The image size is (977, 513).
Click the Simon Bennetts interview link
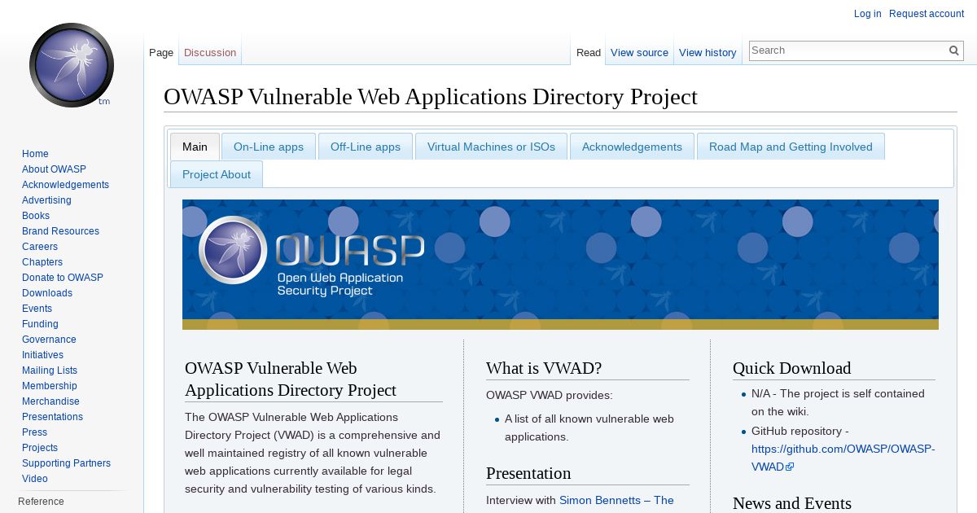point(616,500)
